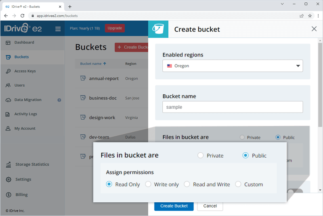The height and width of the screenshot is (216, 323).
Task: Open the Data Migration help question icon
Action: 59,100
